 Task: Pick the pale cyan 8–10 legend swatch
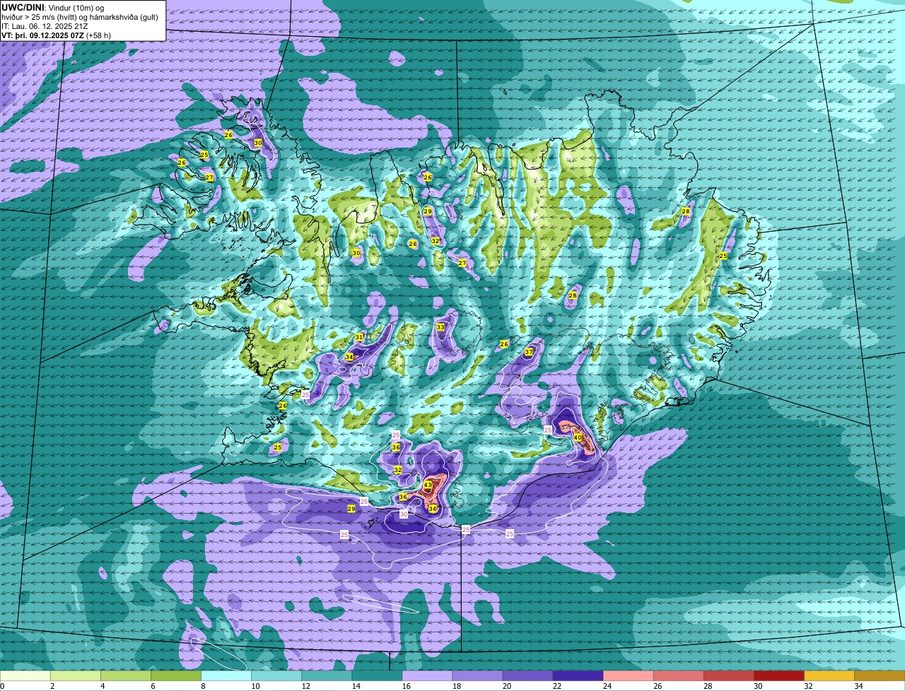pos(226,676)
